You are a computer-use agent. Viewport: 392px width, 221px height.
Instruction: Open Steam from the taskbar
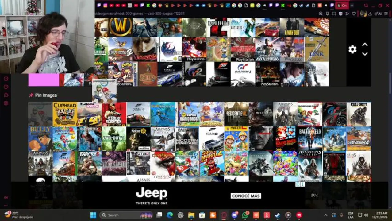coord(277,215)
